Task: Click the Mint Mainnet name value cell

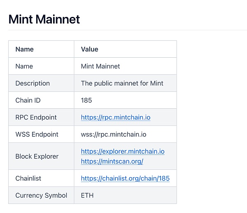Action: pyautogui.click(x=100, y=66)
